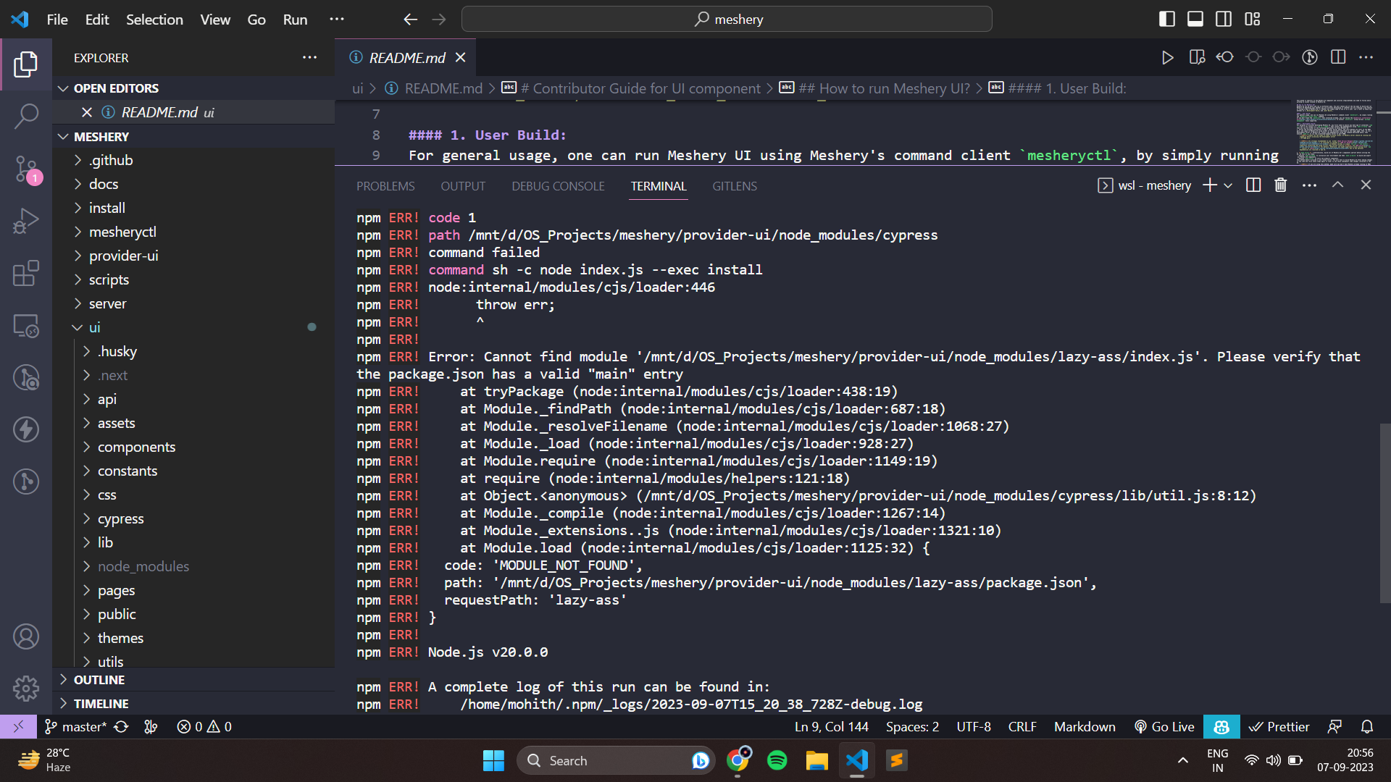Click Spaces: 2 indentation setting
Viewport: 1391px width, 782px height.
click(912, 726)
